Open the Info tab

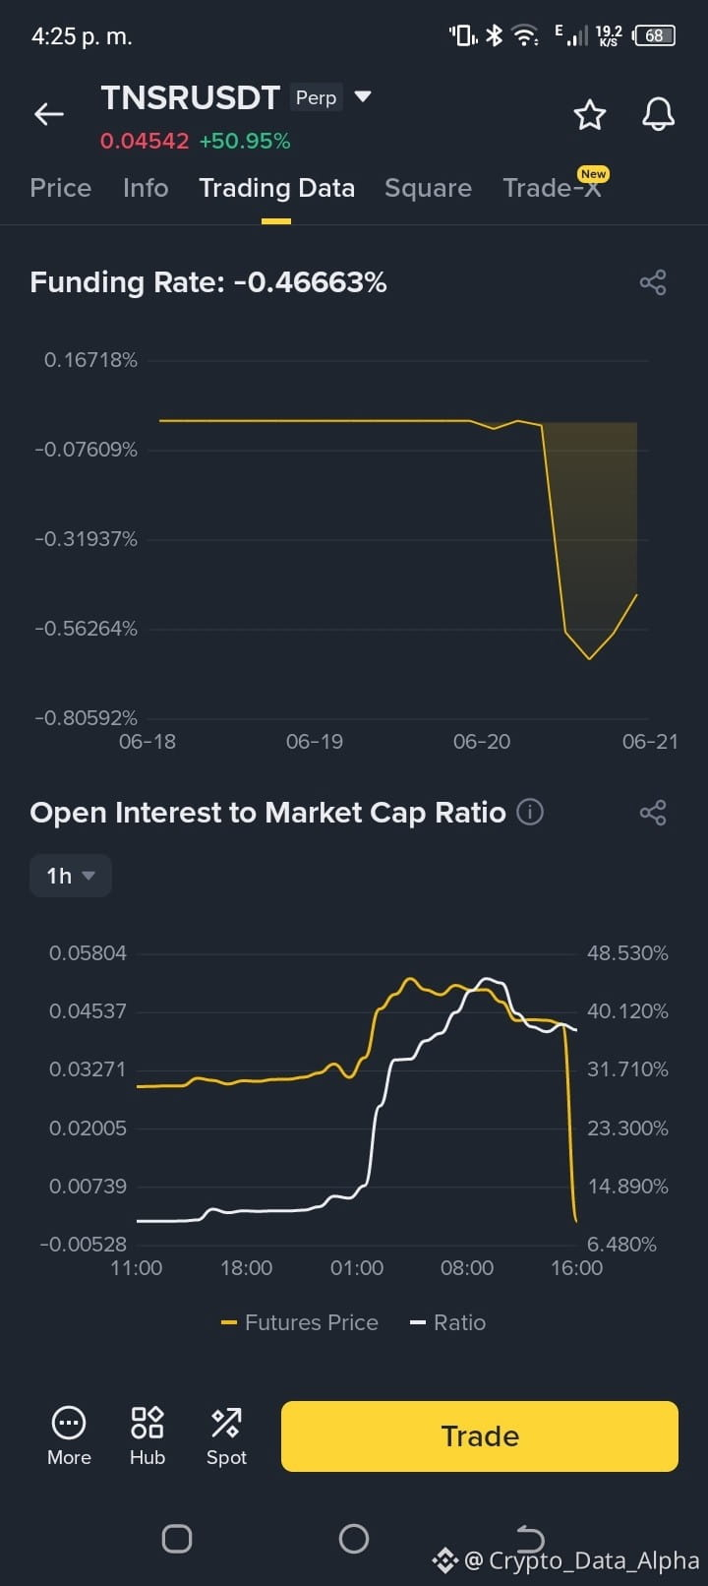[x=146, y=188]
